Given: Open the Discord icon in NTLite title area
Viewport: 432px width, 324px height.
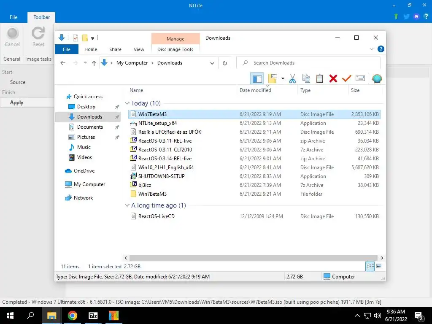Looking at the screenshot, I should point(416,16).
